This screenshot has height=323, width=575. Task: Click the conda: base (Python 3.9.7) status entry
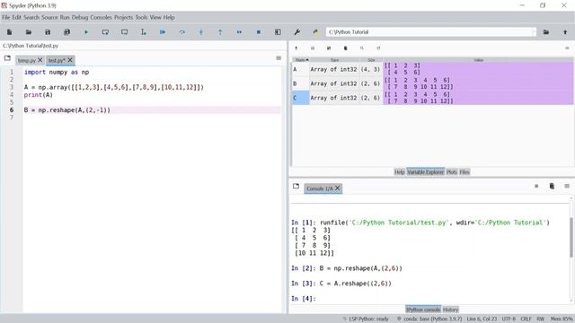coord(429,319)
